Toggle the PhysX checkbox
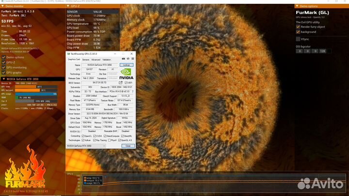 109,140
